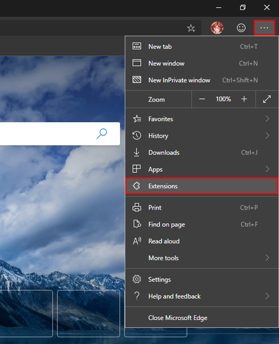Screen dimensions: 279x344
Task: Click the Ctrl+N shortcut text
Action: click(x=248, y=63)
